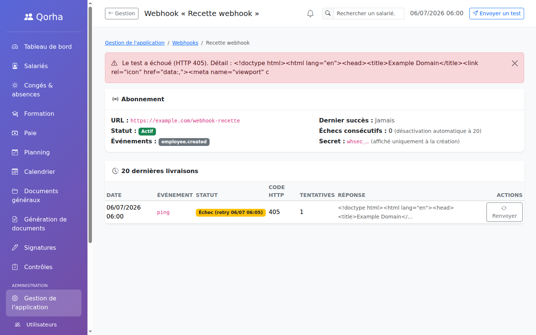Viewport: 536px width, 335px height.
Task: Go back with the Gestion button
Action: [x=122, y=13]
